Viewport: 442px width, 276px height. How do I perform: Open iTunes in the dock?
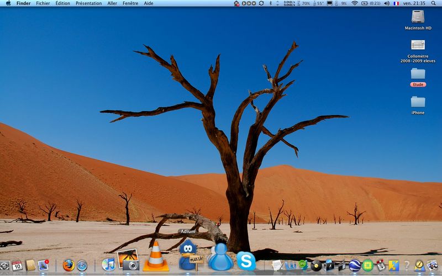(x=108, y=265)
